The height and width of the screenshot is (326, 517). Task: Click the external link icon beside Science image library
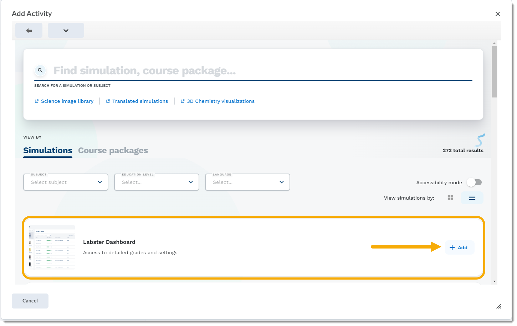point(36,101)
